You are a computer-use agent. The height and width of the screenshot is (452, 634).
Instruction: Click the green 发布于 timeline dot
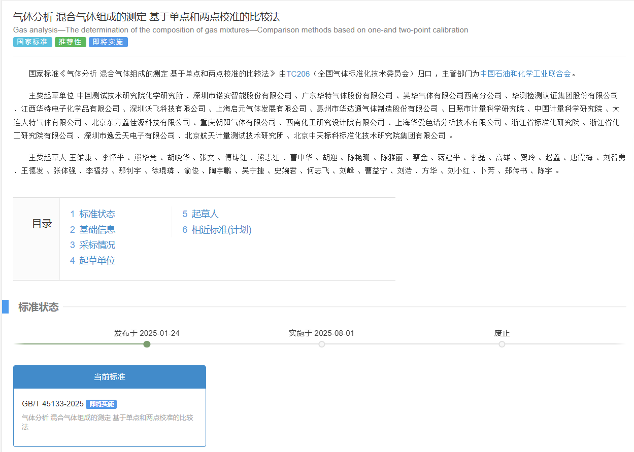point(147,344)
